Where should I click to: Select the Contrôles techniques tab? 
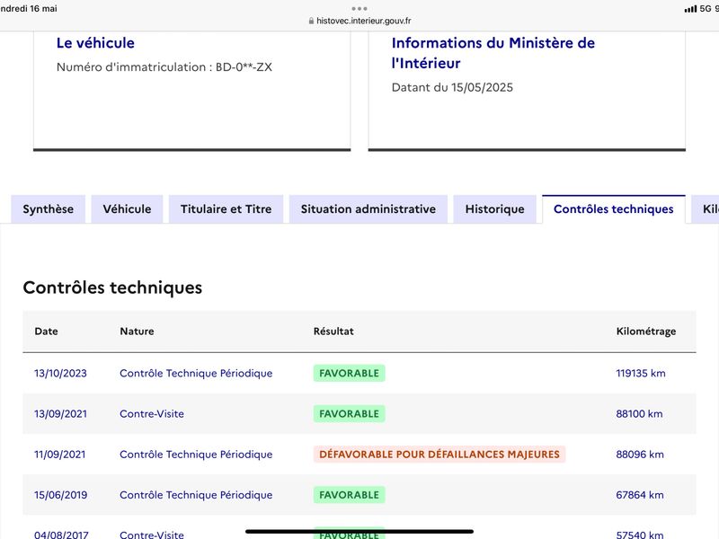click(x=614, y=209)
